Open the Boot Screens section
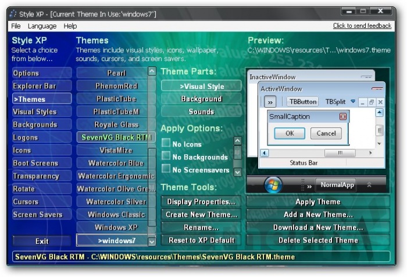 42,163
